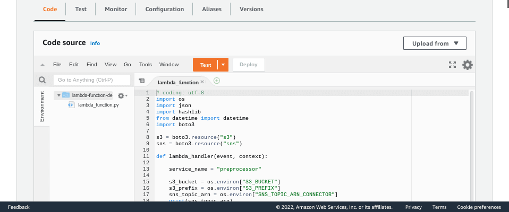Open the Test button dropdown arrow
This screenshot has height=212, width=509.
pyautogui.click(x=223, y=65)
